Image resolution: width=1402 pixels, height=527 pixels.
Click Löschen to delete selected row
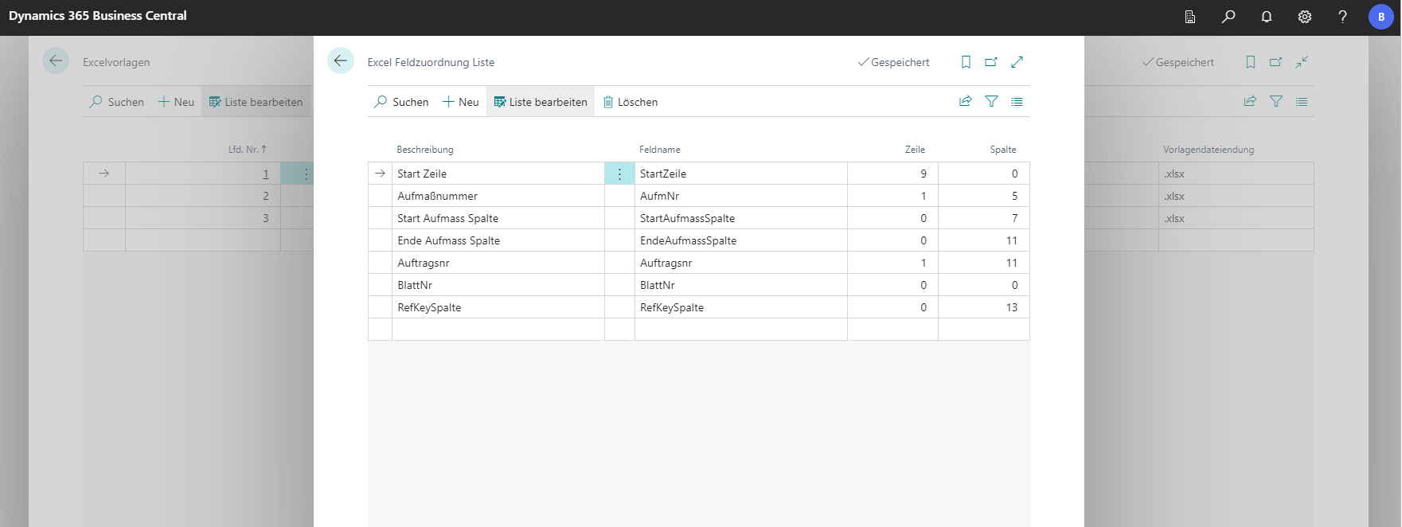point(631,102)
